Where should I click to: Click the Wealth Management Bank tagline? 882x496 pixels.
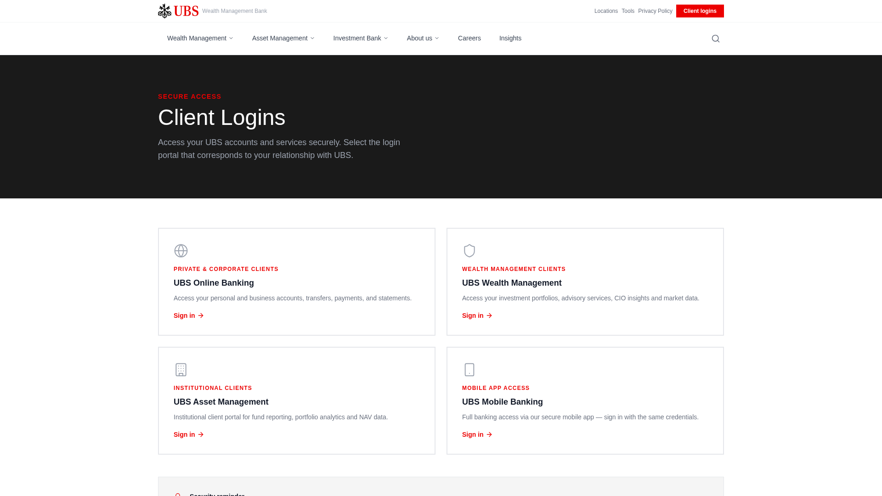(234, 11)
